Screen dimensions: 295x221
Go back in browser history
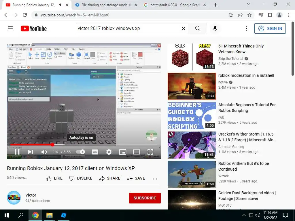click(x=6, y=15)
